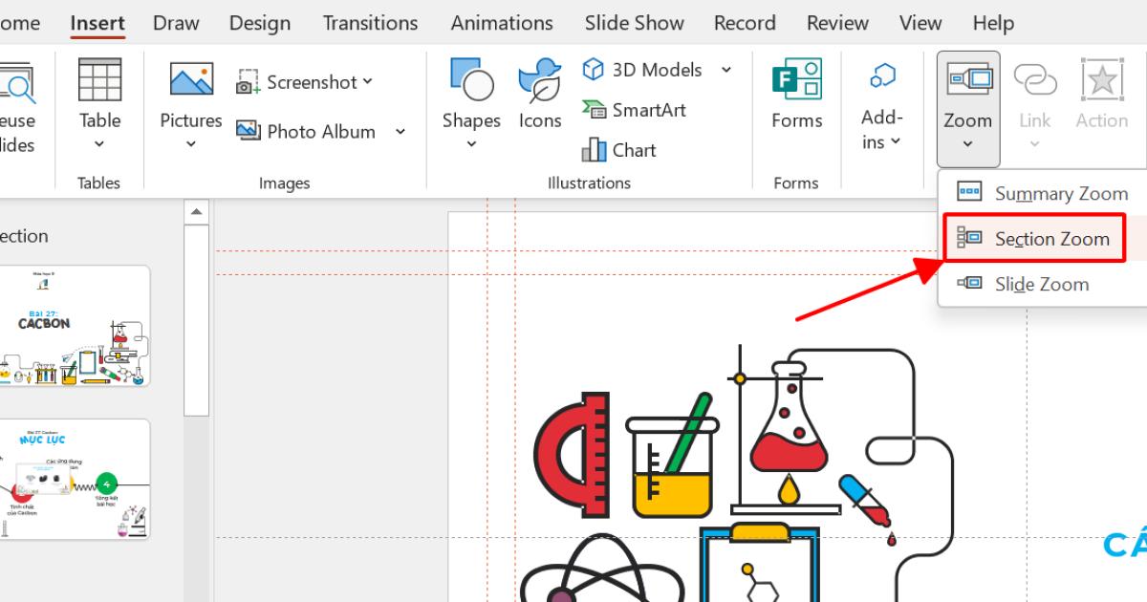Take a Screenshot

point(304,82)
